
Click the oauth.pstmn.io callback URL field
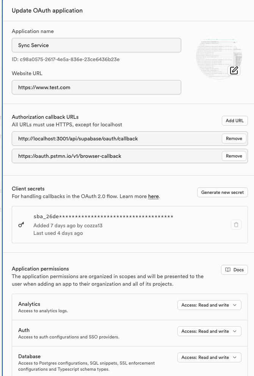click(x=114, y=156)
